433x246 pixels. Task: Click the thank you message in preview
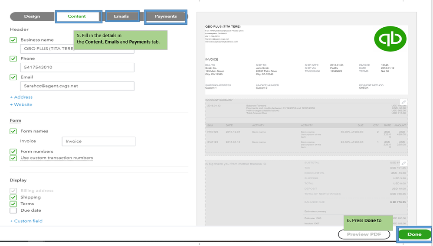(x=236, y=164)
